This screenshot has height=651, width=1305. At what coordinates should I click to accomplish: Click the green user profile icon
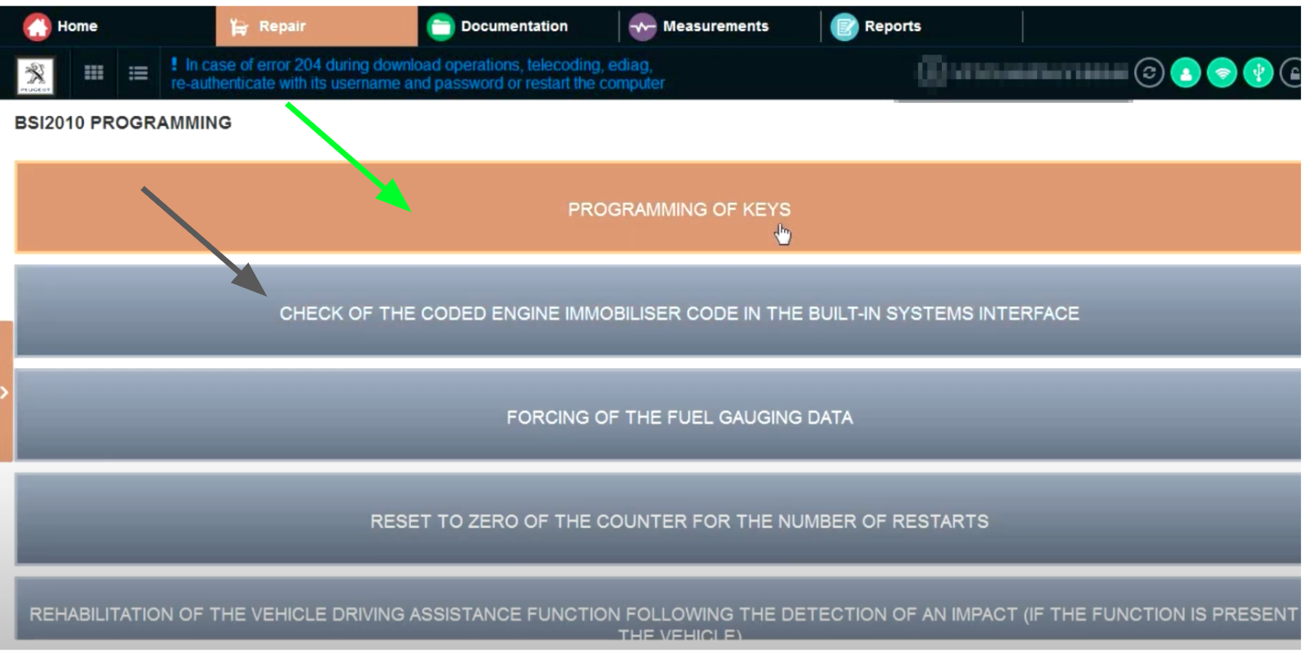[1185, 73]
